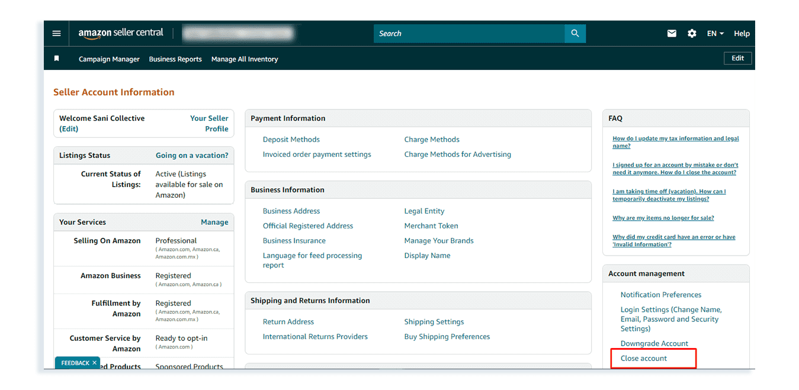799x390 pixels.
Task: Click Manage in Your Services
Action: 214,223
